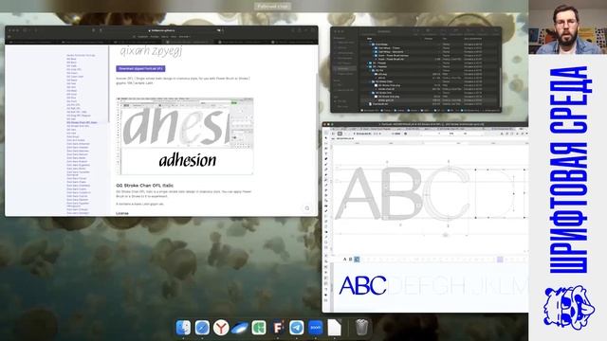Open the green app icon in the Dock
The width and height of the screenshot is (607, 341).
tap(259, 328)
